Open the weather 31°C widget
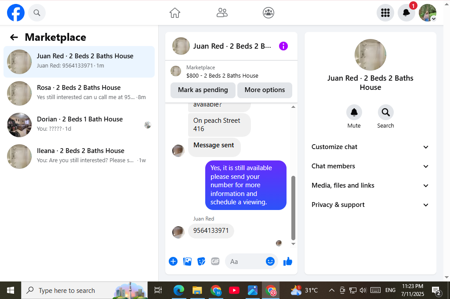This screenshot has width=450, height=299. pos(304,290)
